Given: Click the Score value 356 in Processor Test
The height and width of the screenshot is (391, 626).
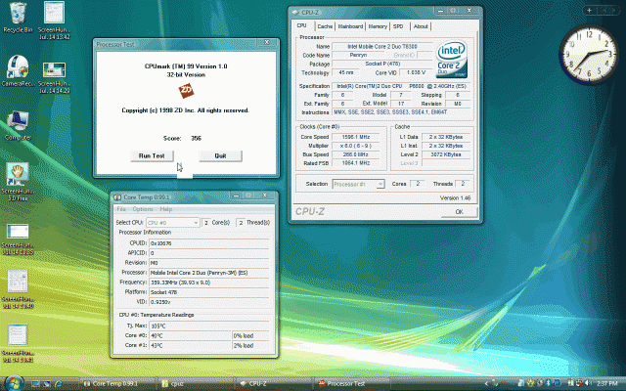Looking at the screenshot, I should click(196, 138).
